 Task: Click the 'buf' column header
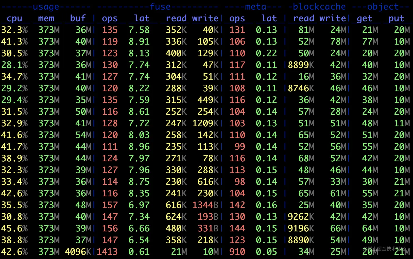click(78, 18)
